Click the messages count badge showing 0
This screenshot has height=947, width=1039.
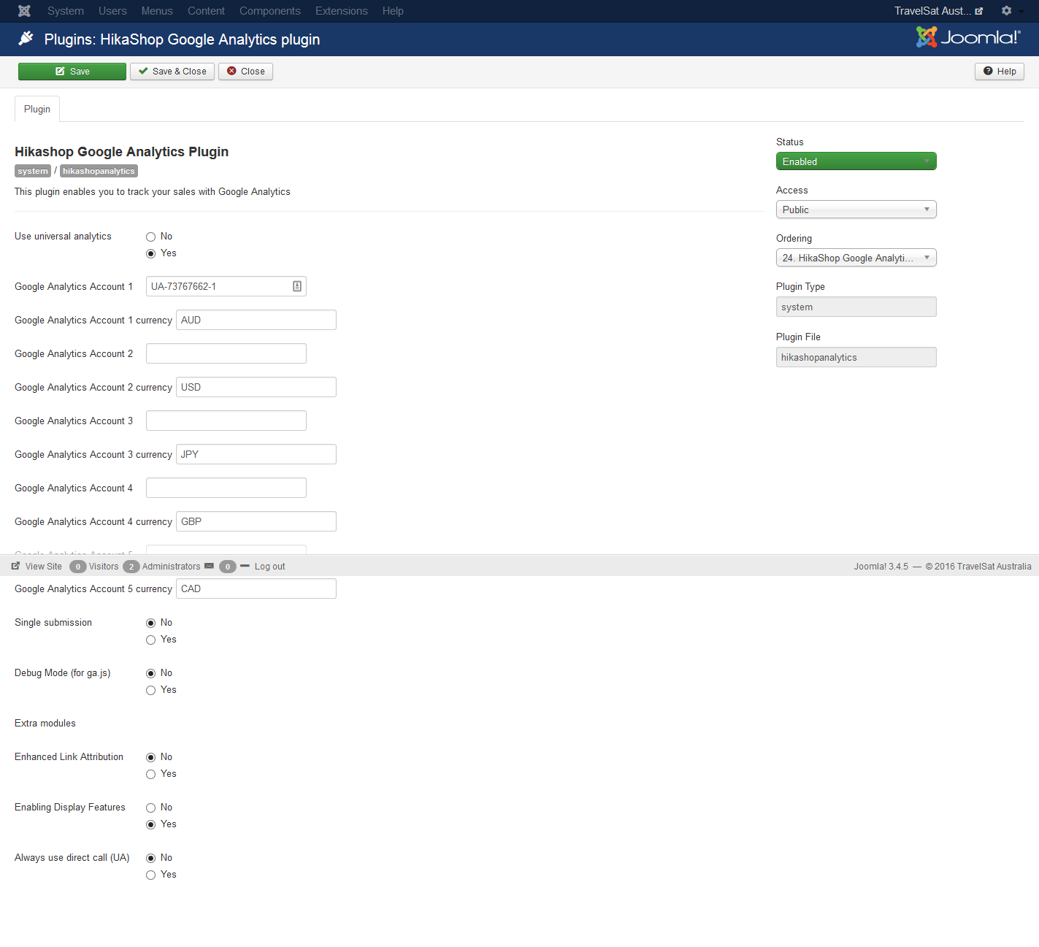[x=228, y=567]
